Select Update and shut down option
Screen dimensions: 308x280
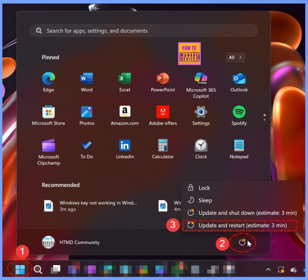pyautogui.click(x=242, y=213)
